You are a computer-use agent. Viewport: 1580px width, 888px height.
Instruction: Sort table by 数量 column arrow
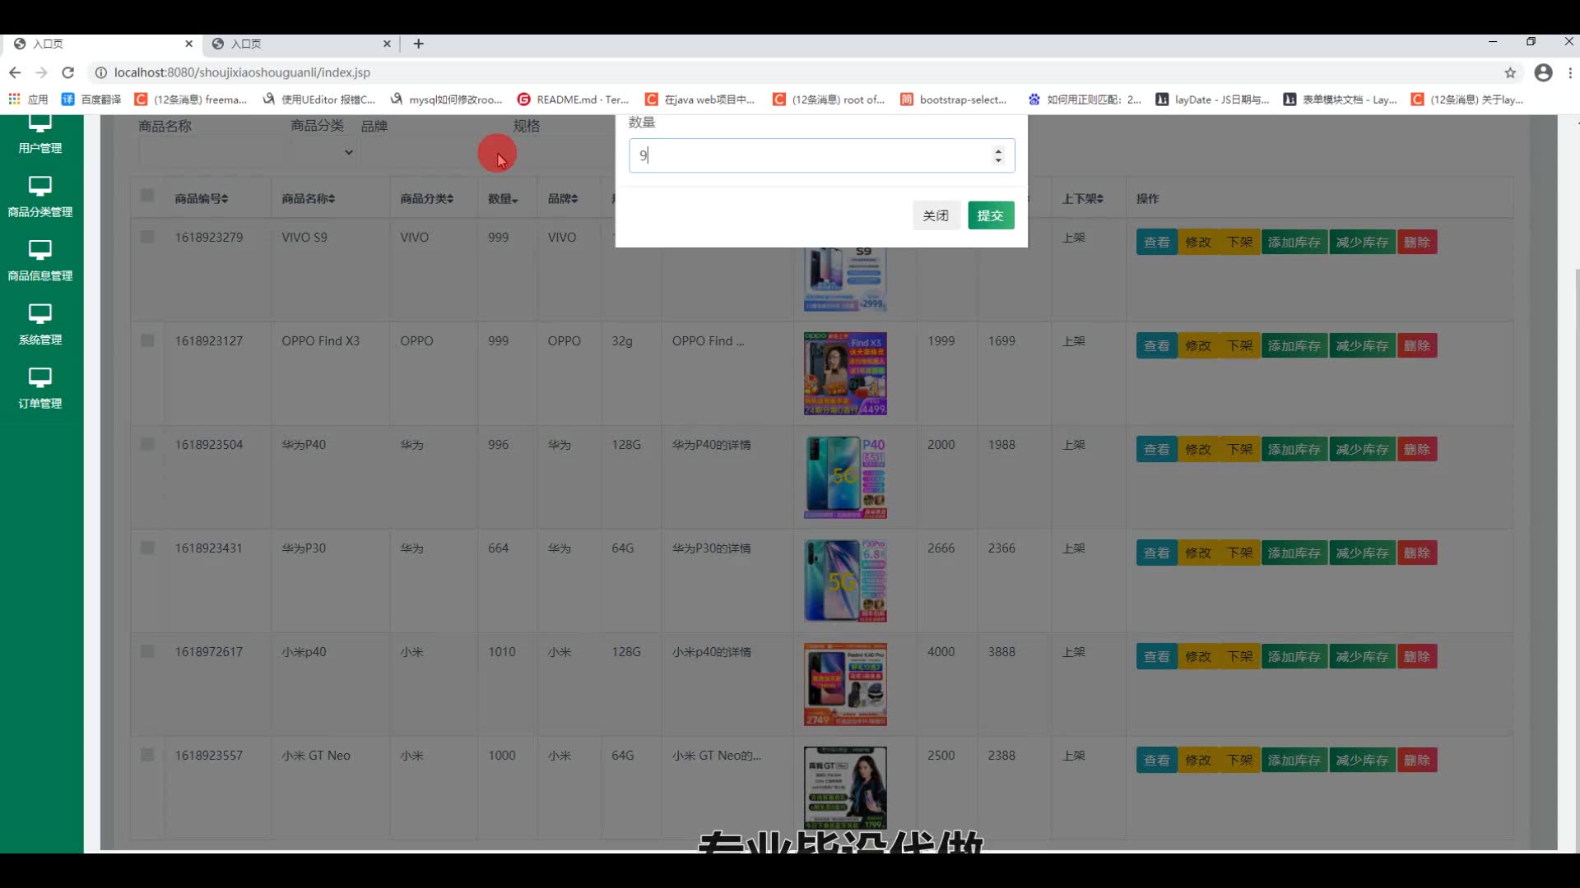pos(514,200)
